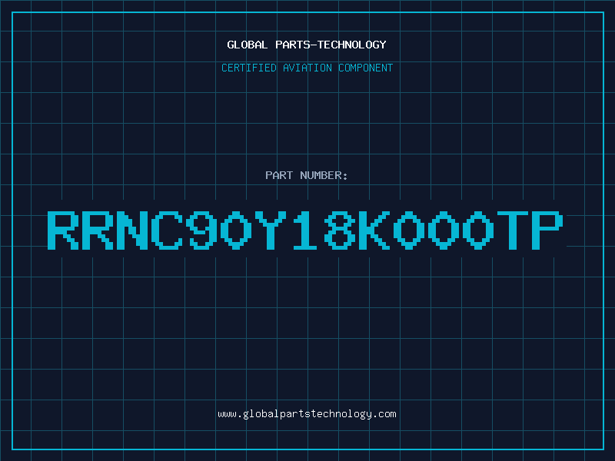The height and width of the screenshot is (461, 615).
Task: Click the word PART in the label
Action: (x=279, y=175)
